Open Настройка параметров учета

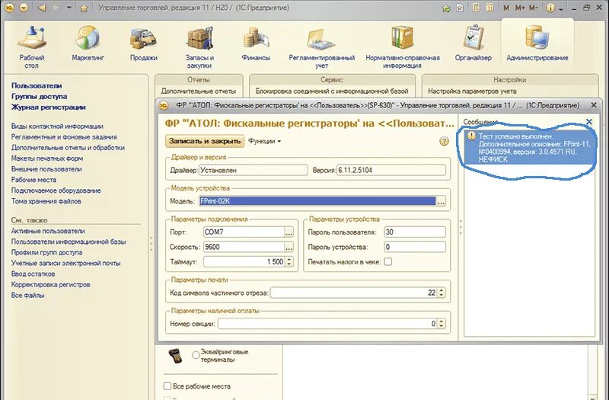472,91
